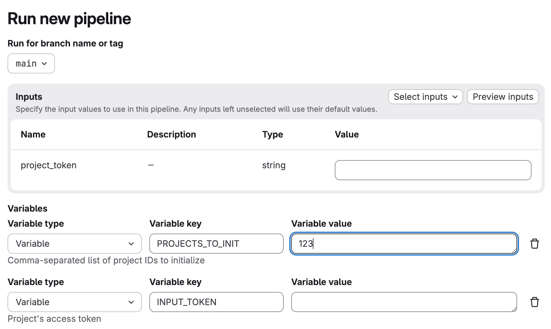The image size is (551, 329).
Task: Click the 'Specify the input values' help text
Action: click(196, 109)
